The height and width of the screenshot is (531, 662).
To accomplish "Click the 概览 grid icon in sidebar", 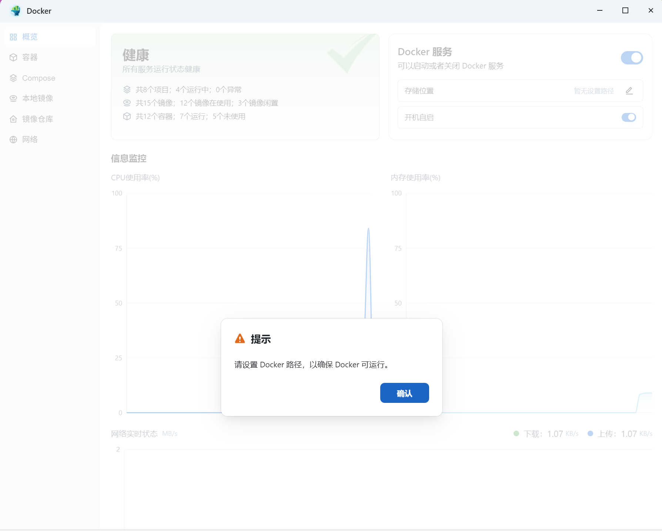I will (13, 37).
